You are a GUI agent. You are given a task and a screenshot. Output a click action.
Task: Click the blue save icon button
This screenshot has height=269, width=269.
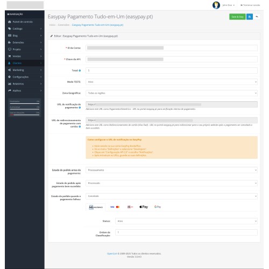click(x=250, y=17)
